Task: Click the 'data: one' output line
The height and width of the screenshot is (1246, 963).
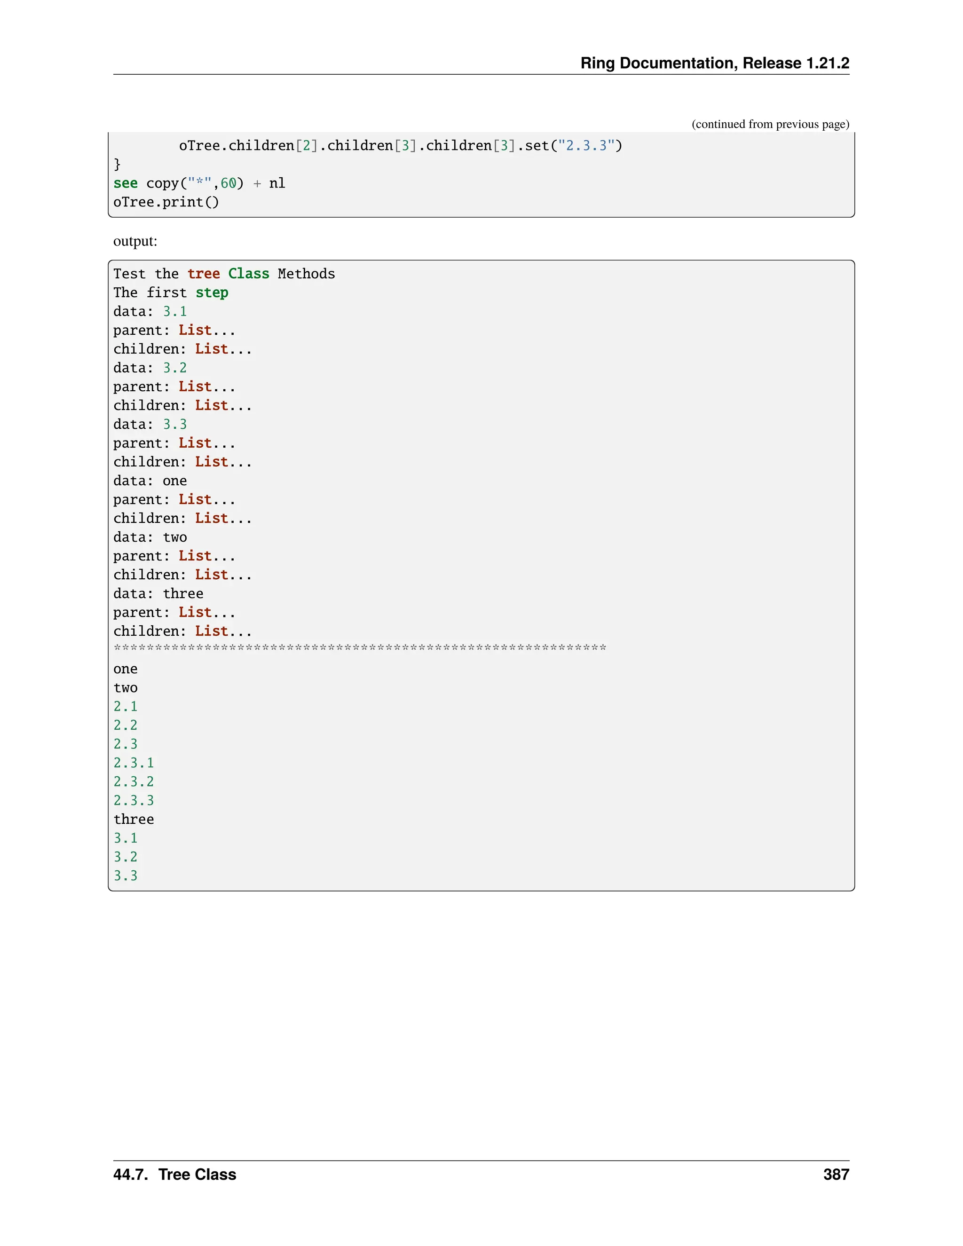Action: 150,481
